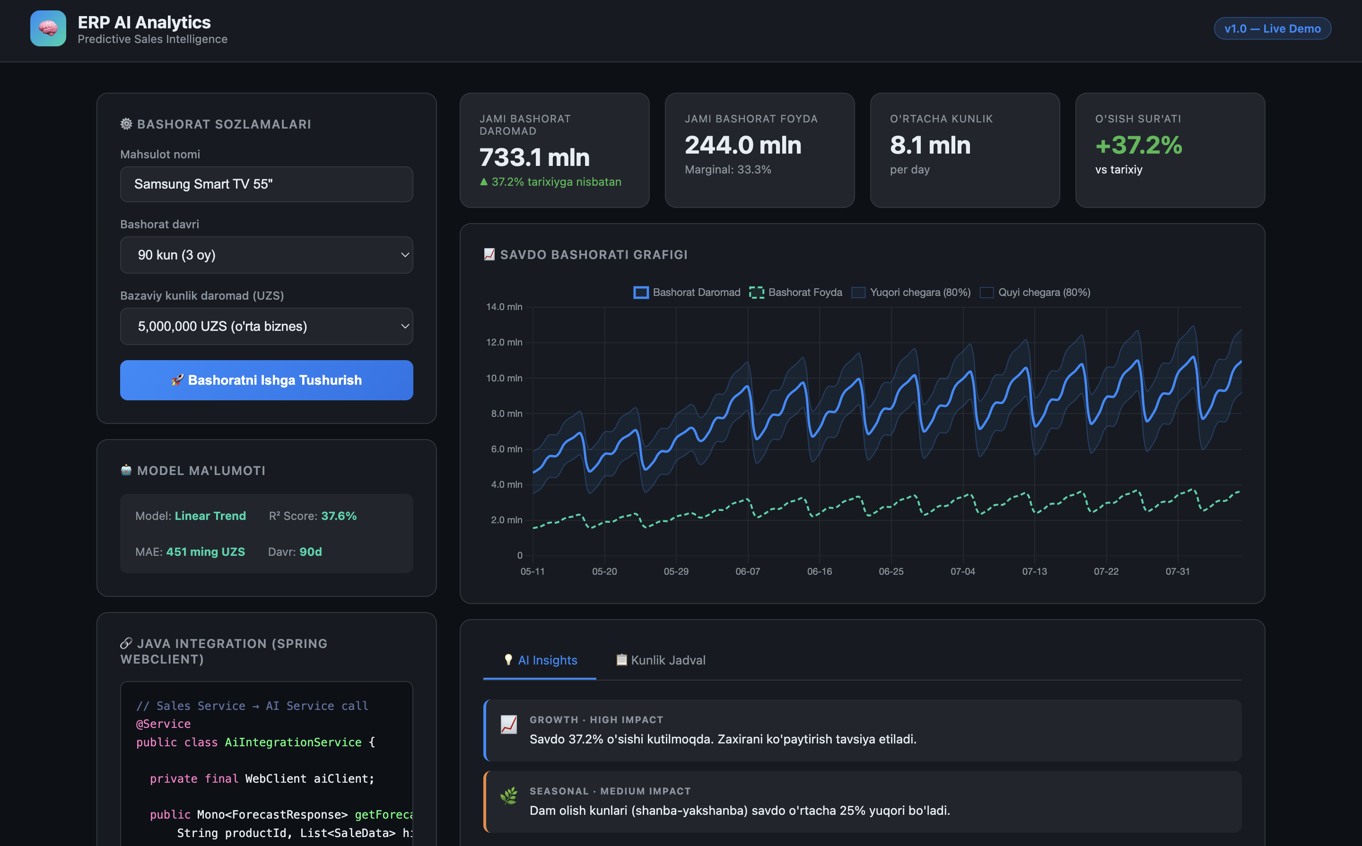This screenshot has height=846, width=1362.
Task: Click the Mahsulot nomi input field
Action: click(x=266, y=184)
